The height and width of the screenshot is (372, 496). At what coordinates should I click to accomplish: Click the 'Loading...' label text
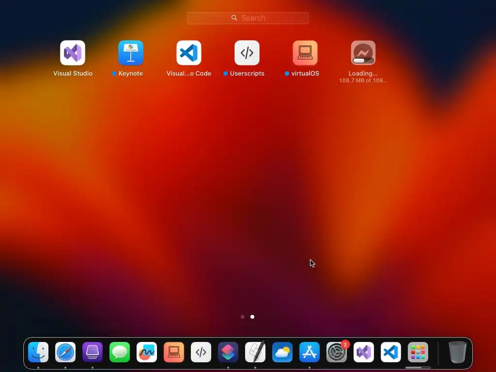[x=363, y=74]
